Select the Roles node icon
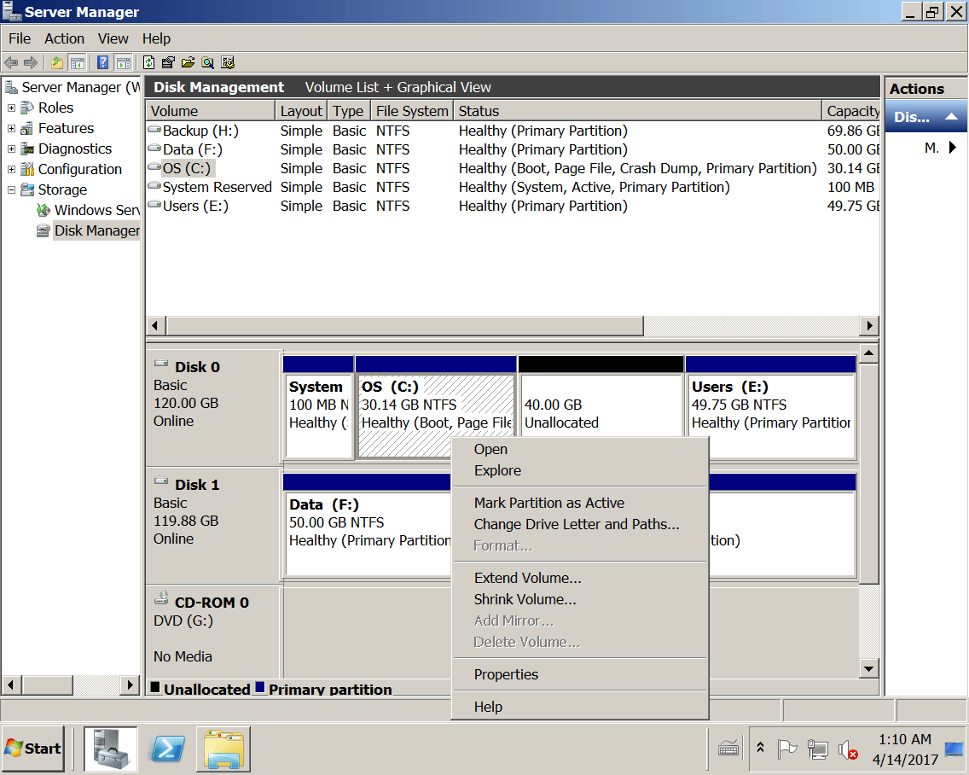The height and width of the screenshot is (775, 969). pos(27,108)
